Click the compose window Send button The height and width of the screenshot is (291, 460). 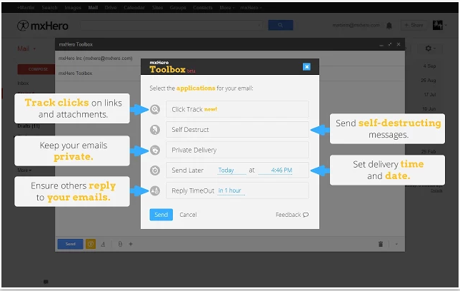(71, 244)
